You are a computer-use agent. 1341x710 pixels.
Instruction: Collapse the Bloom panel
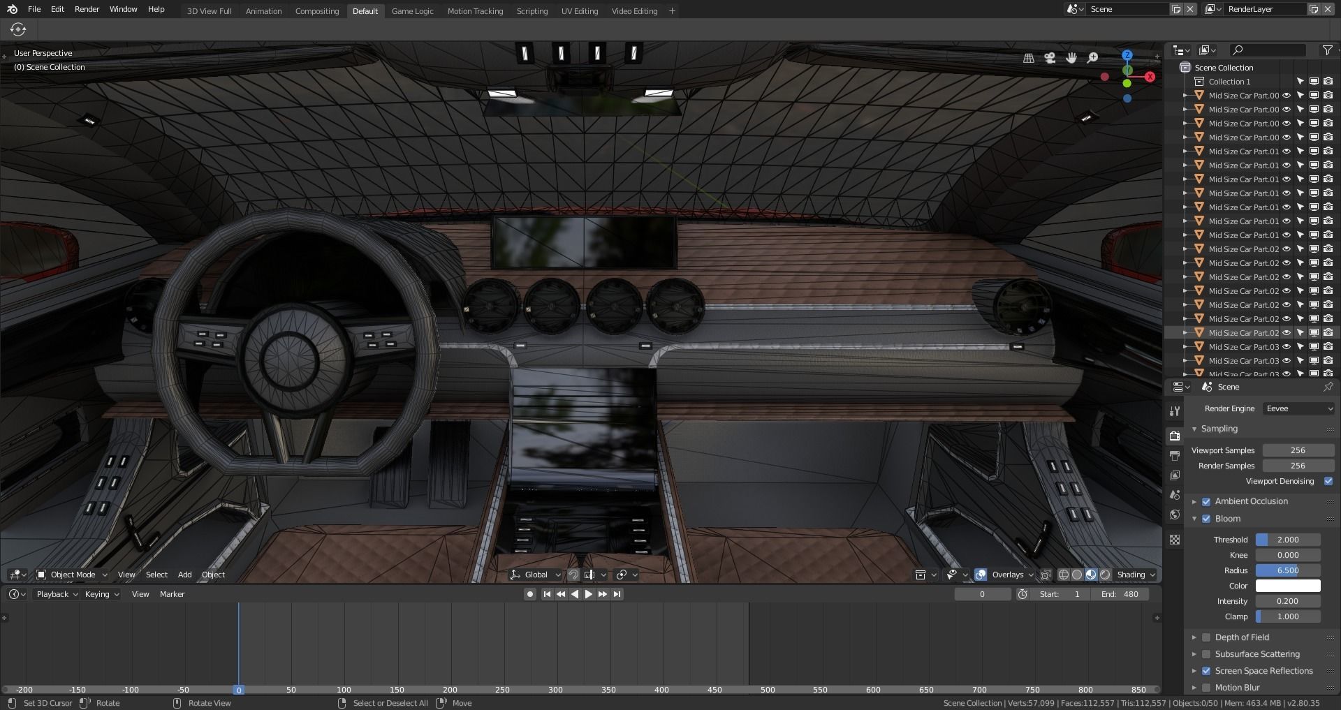tap(1194, 519)
